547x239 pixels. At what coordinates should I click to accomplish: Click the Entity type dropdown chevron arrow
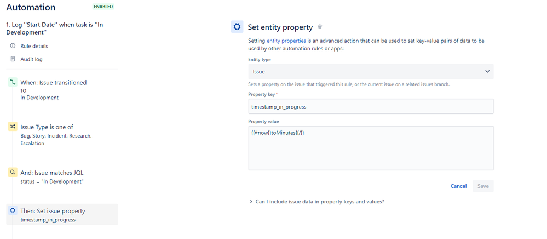(487, 72)
